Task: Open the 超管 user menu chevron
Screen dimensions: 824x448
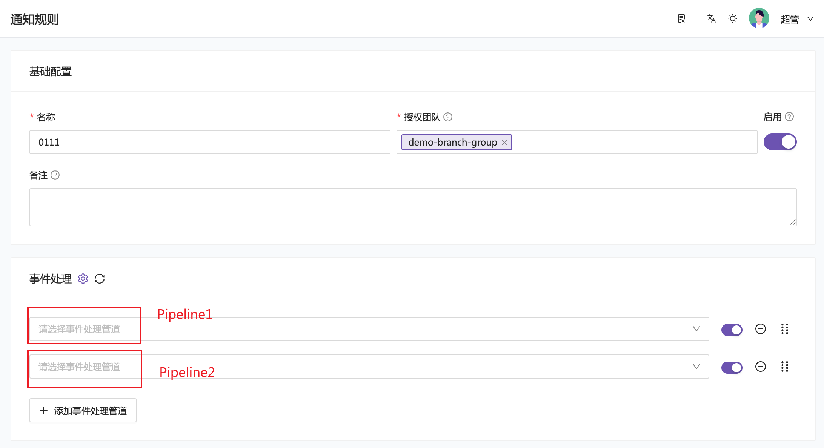Action: pyautogui.click(x=810, y=19)
